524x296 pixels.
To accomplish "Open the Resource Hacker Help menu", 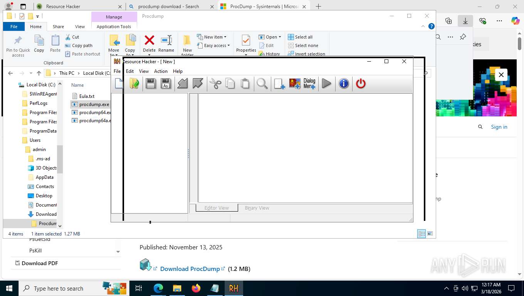I will point(178,71).
